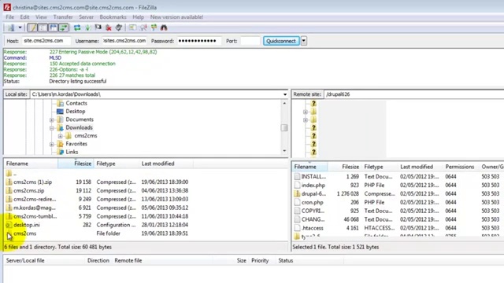Open the Help menu
This screenshot has height=283, width=504.
(x=139, y=17)
